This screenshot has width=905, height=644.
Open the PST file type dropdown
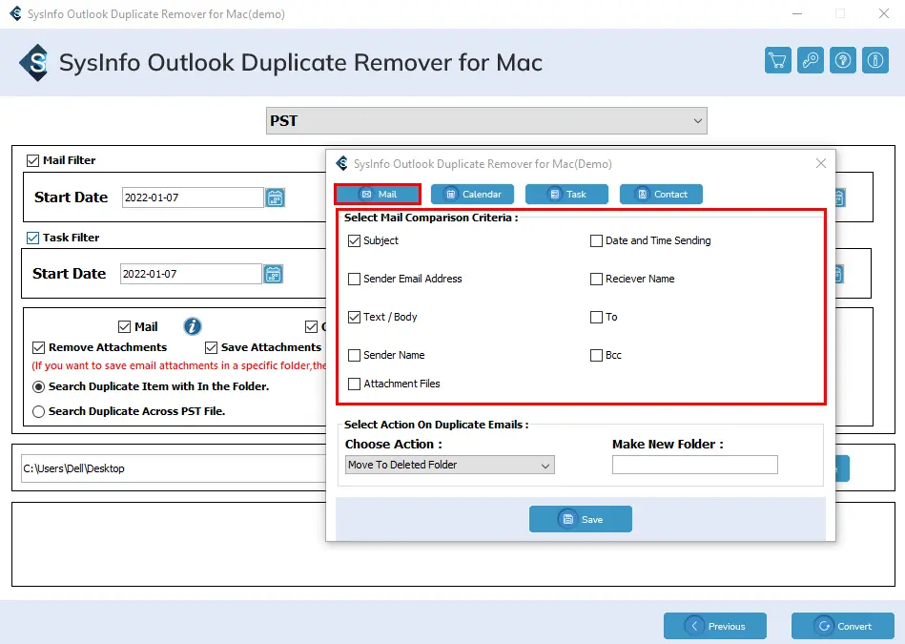[486, 121]
